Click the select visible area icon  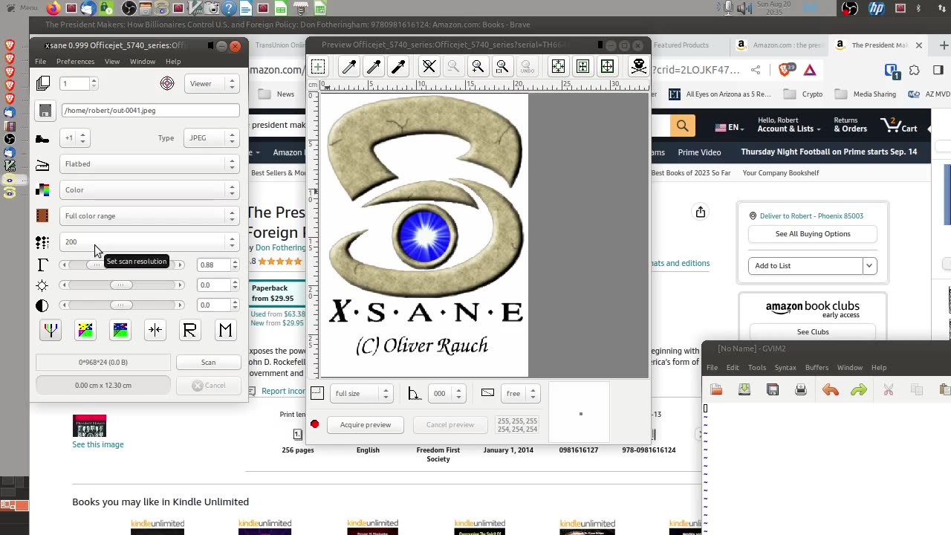tap(607, 67)
